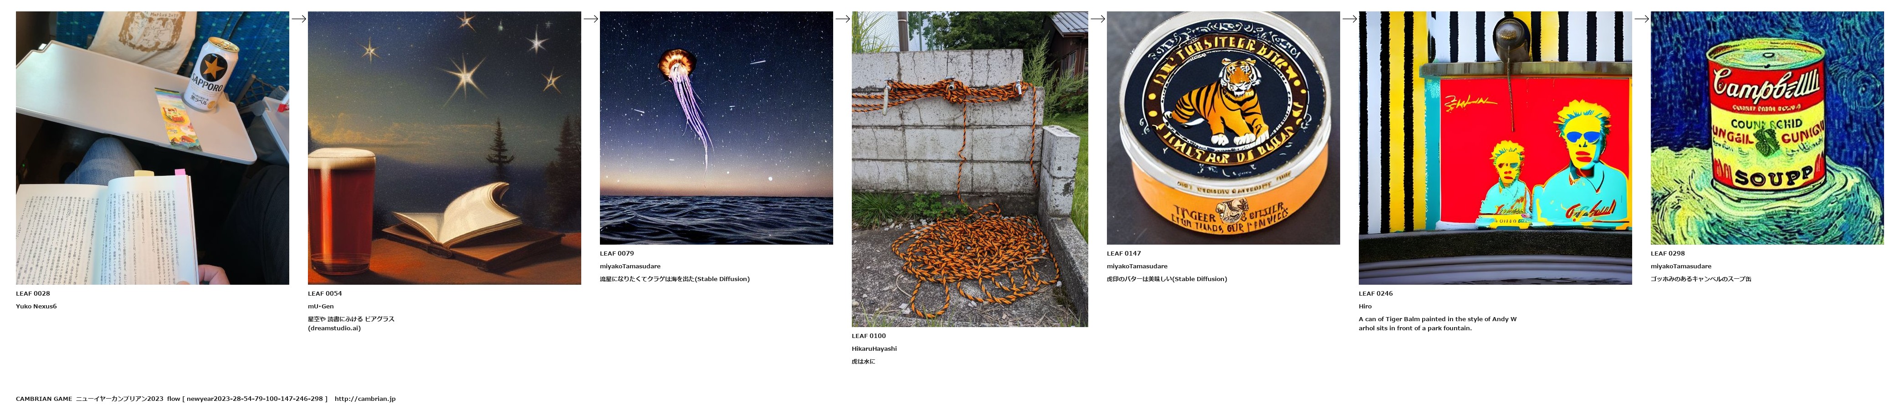This screenshot has width=1900, height=410.
Task: Select the LEAF 0100 label
Action: click(869, 336)
